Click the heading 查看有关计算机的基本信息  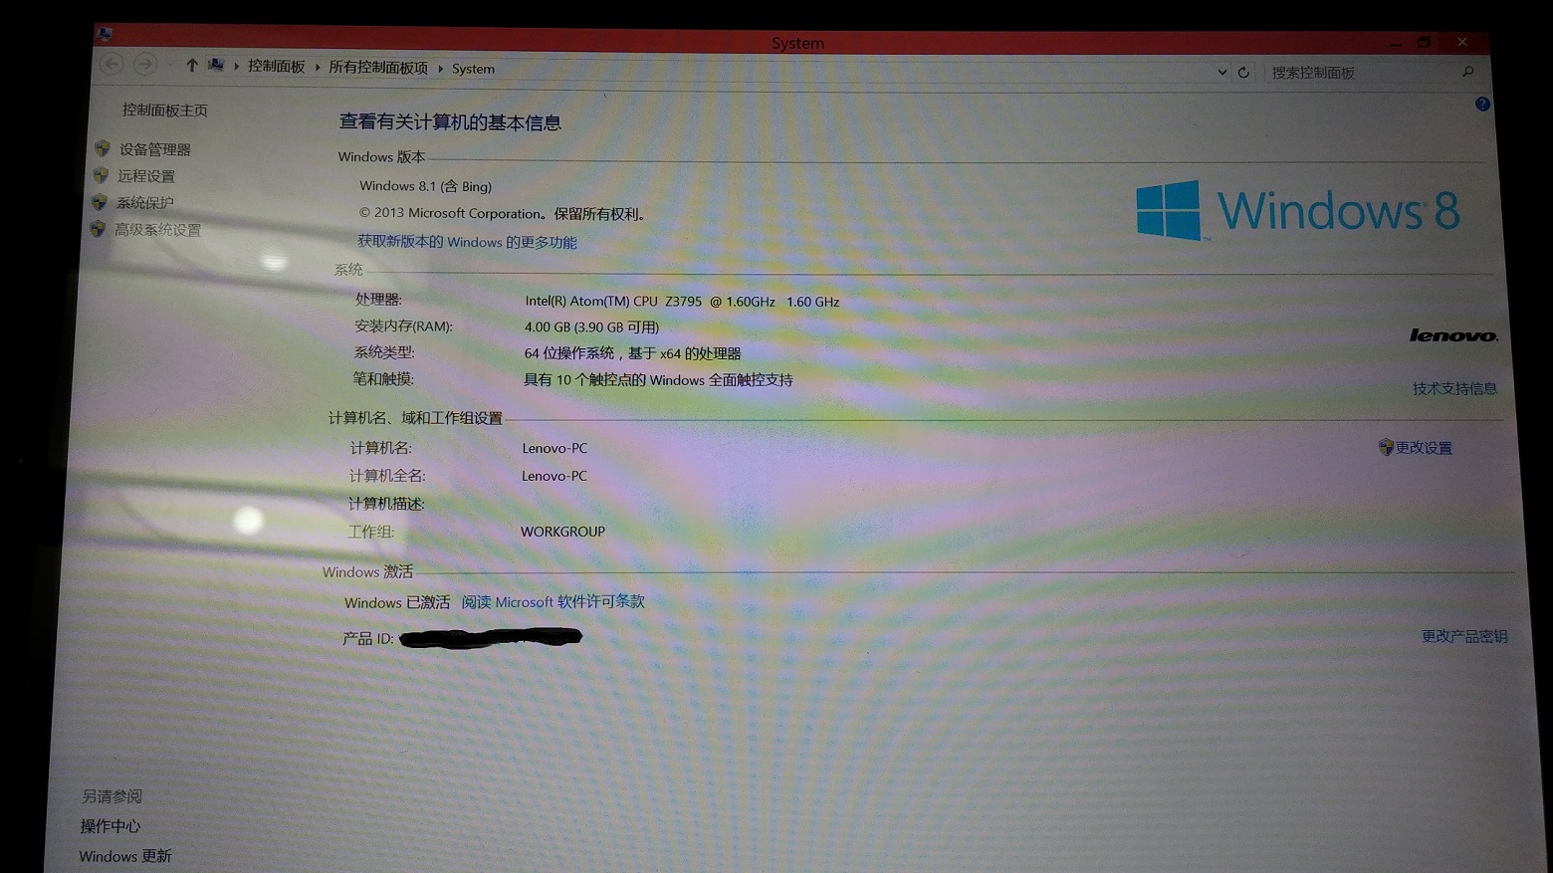click(x=450, y=122)
